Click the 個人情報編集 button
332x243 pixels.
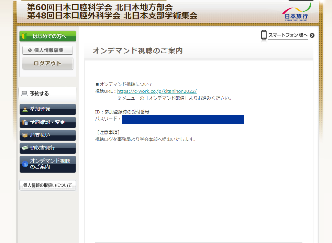pos(48,50)
